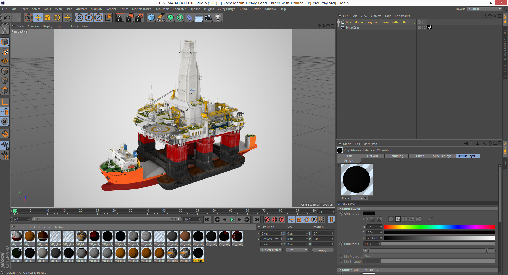Toggle Z axis lock
Screen dimensions: 508x275
point(98,18)
